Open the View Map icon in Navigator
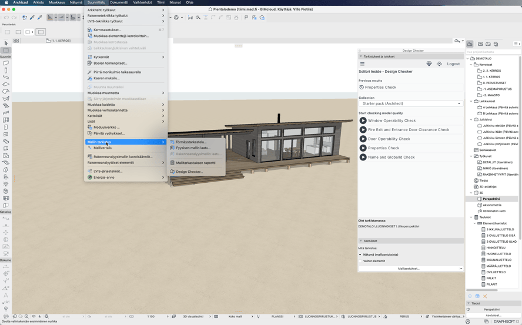522x325 pixels. (480, 44)
